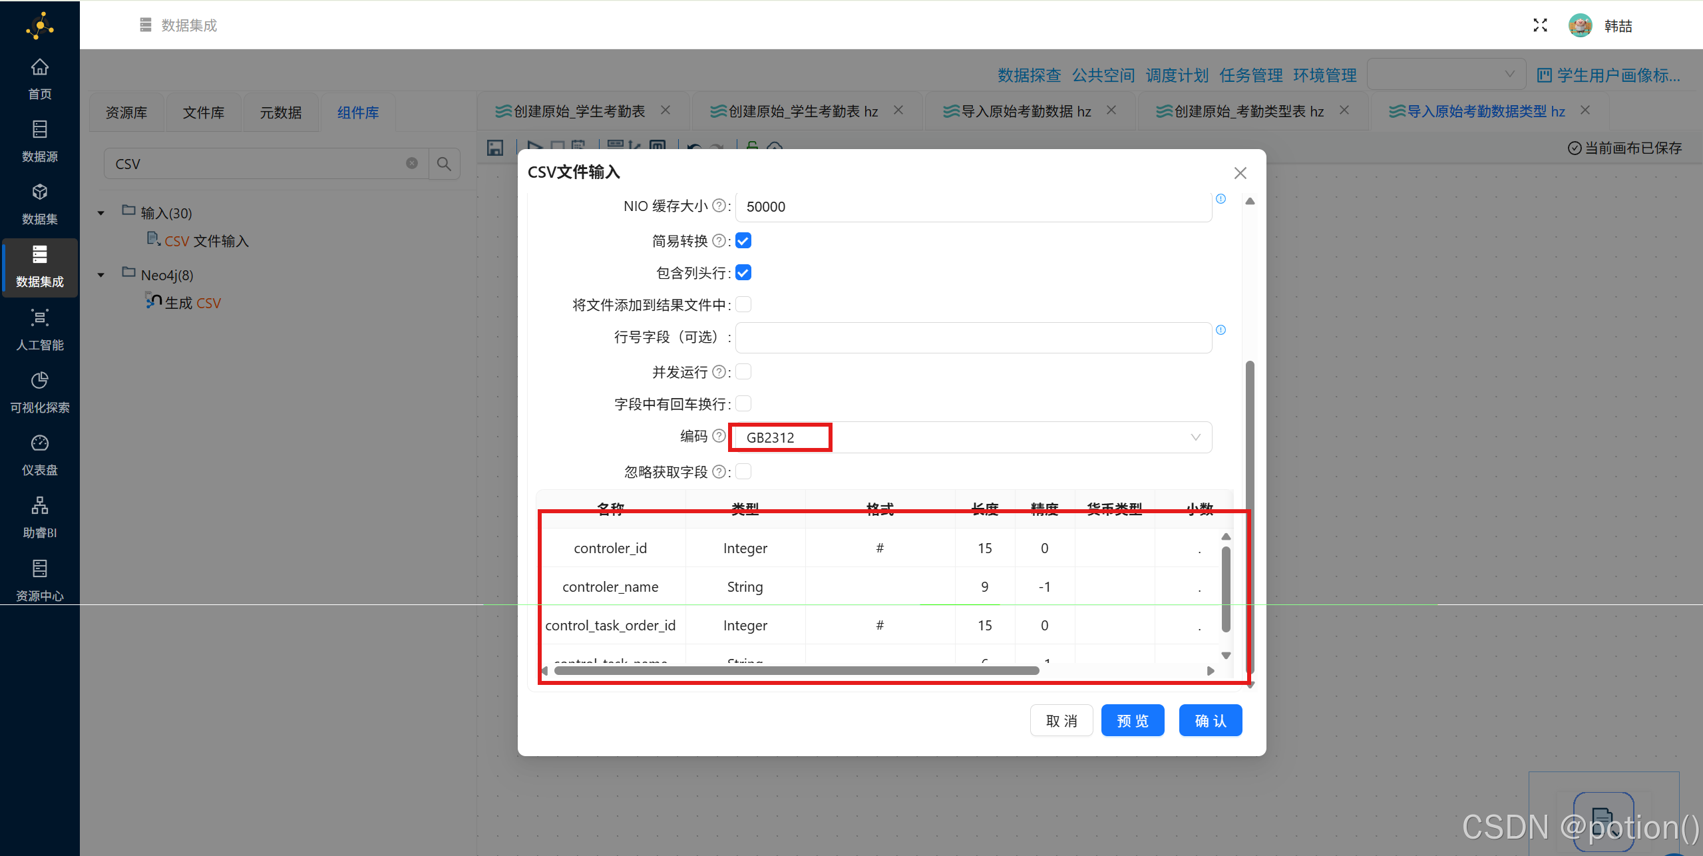Open the 调度计划 link

click(1177, 75)
